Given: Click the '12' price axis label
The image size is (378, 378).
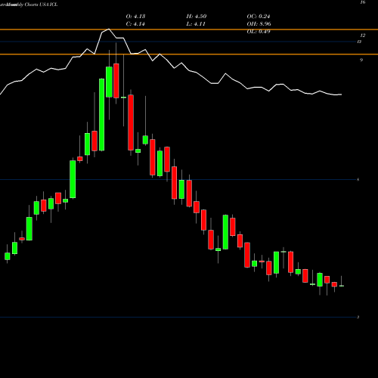Looking at the screenshot, I should 363,36.
